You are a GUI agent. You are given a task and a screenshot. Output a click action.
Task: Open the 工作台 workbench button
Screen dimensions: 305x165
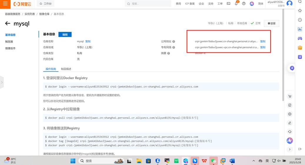click(x=46, y=4)
